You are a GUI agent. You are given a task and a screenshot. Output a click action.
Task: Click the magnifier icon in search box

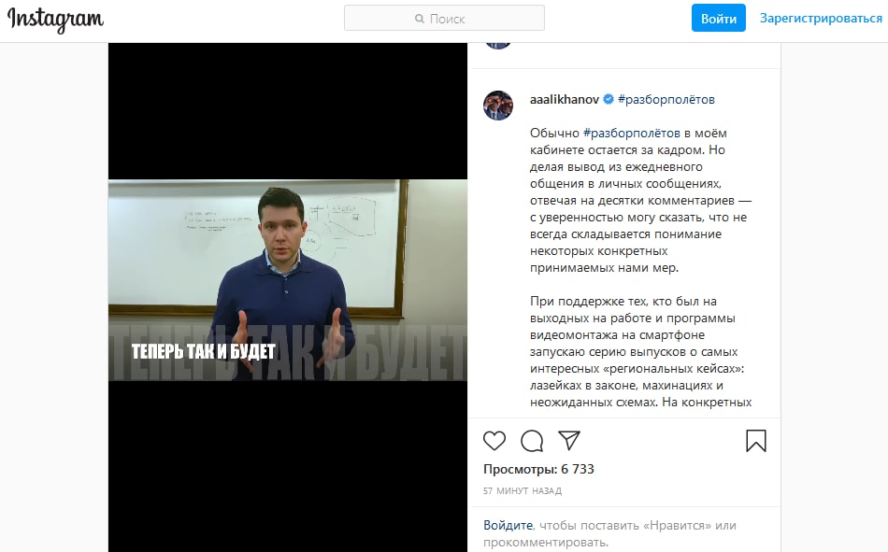[420, 19]
